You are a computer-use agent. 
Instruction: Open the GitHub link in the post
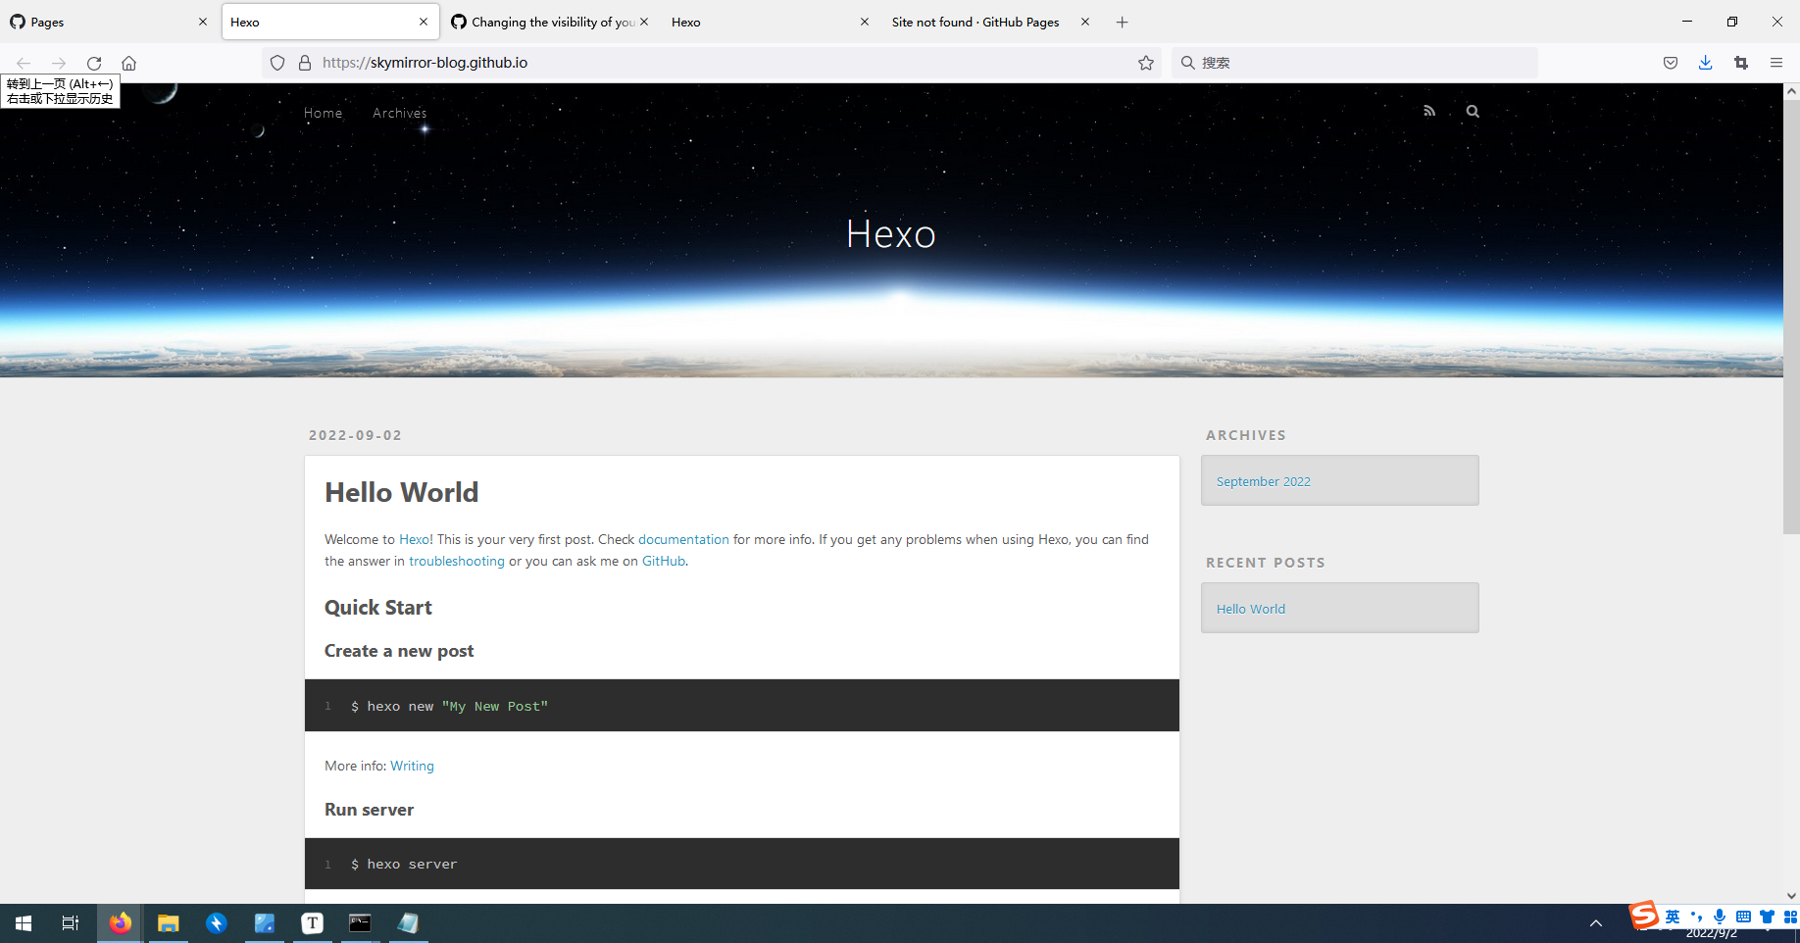[664, 561]
